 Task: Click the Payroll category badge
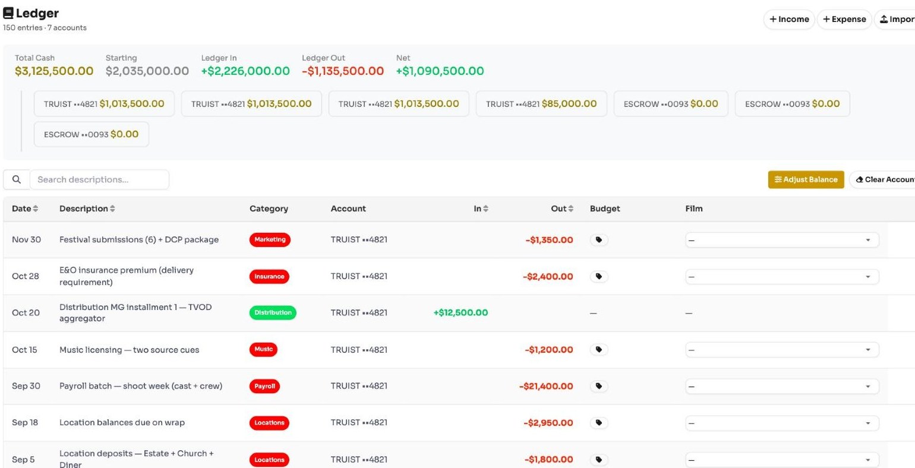pos(264,387)
